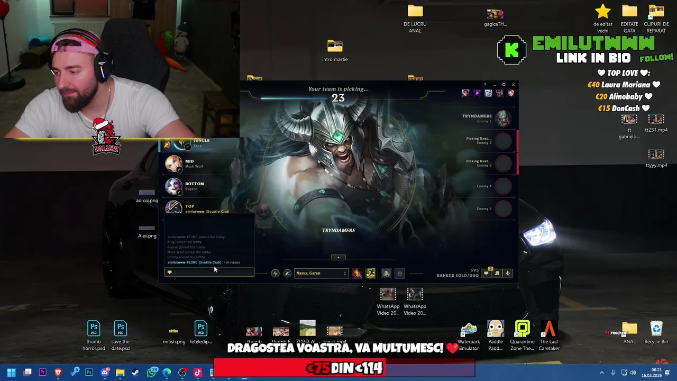Open WhatsApp from the taskbar
The image size is (677, 381).
(151, 373)
